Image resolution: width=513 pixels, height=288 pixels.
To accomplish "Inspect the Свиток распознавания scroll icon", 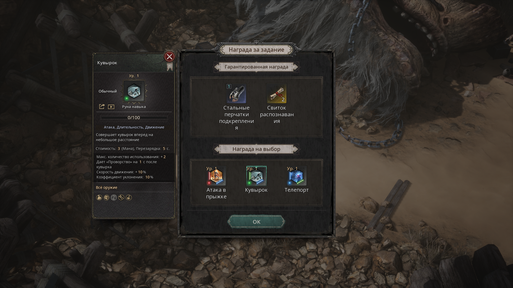I will (277, 93).
